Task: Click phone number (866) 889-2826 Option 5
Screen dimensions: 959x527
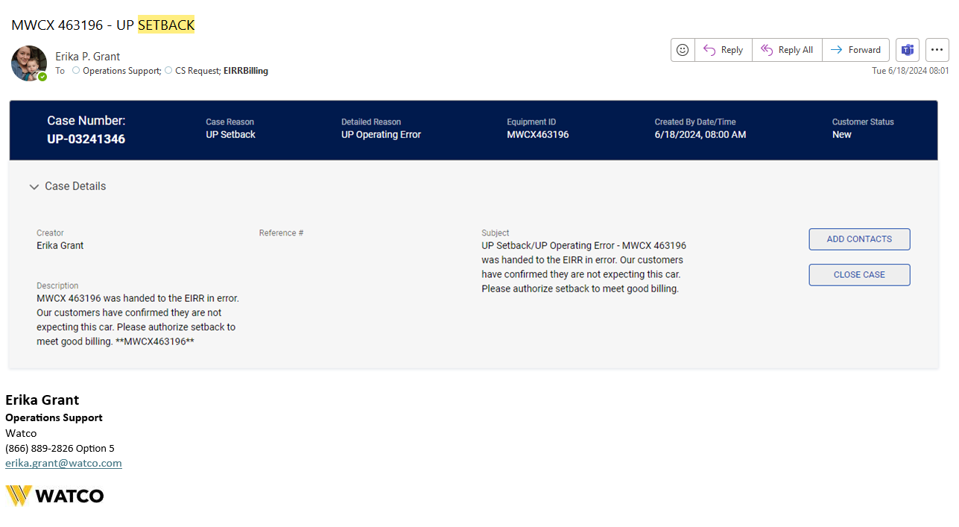Action: [x=60, y=448]
